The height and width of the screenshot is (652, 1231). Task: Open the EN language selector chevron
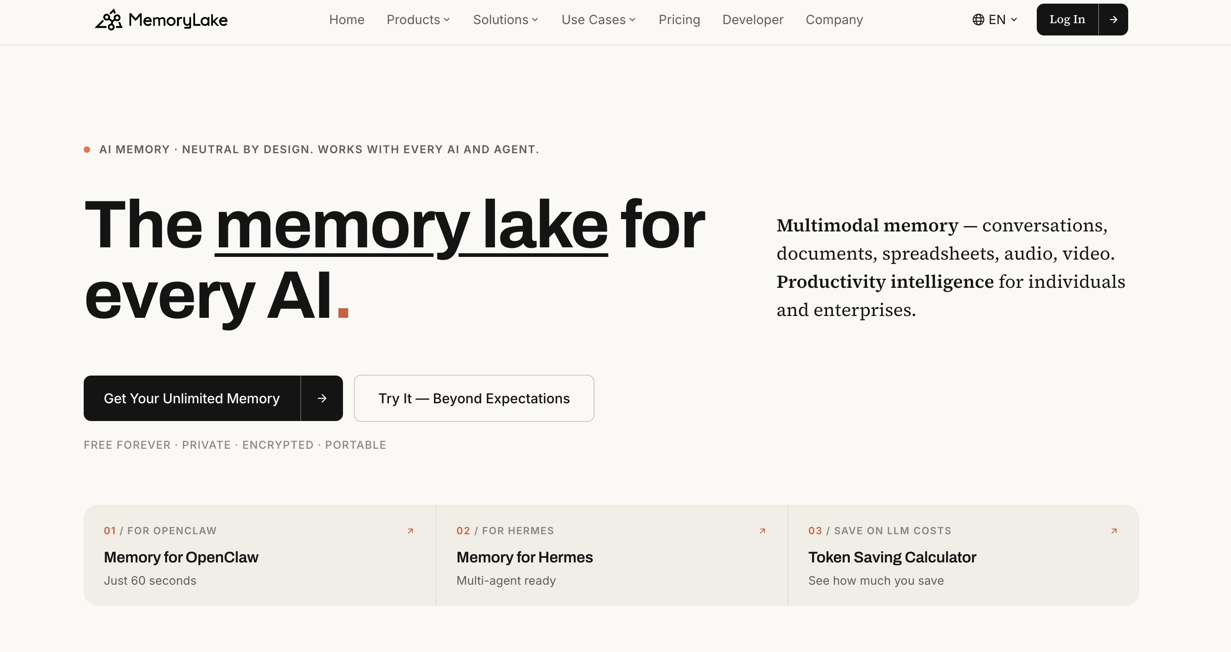1014,20
